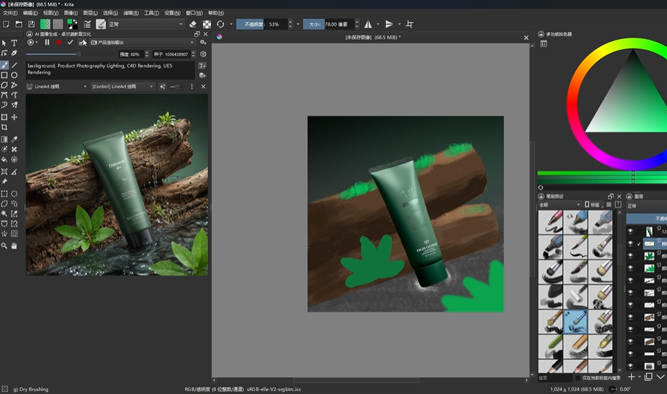Hide the topmost layer with eye icon
Viewport: 667px width, 394px height.
[x=630, y=231]
